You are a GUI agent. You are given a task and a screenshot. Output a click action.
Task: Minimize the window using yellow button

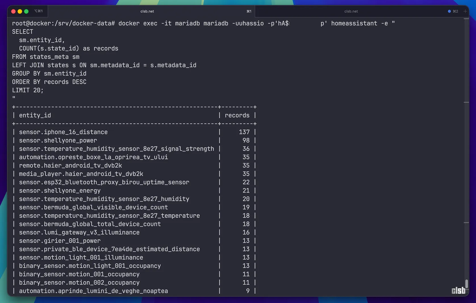(x=20, y=11)
